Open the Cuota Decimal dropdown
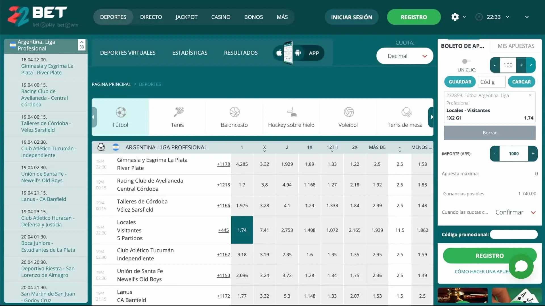The height and width of the screenshot is (306, 545). [x=405, y=56]
